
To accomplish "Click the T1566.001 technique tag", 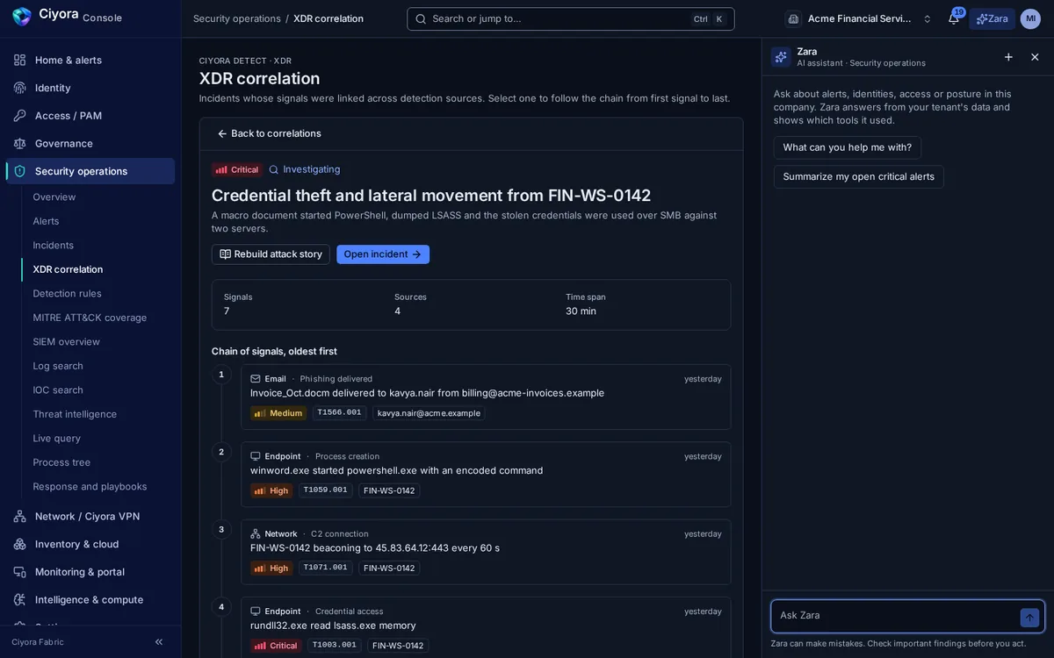I will [x=339, y=413].
